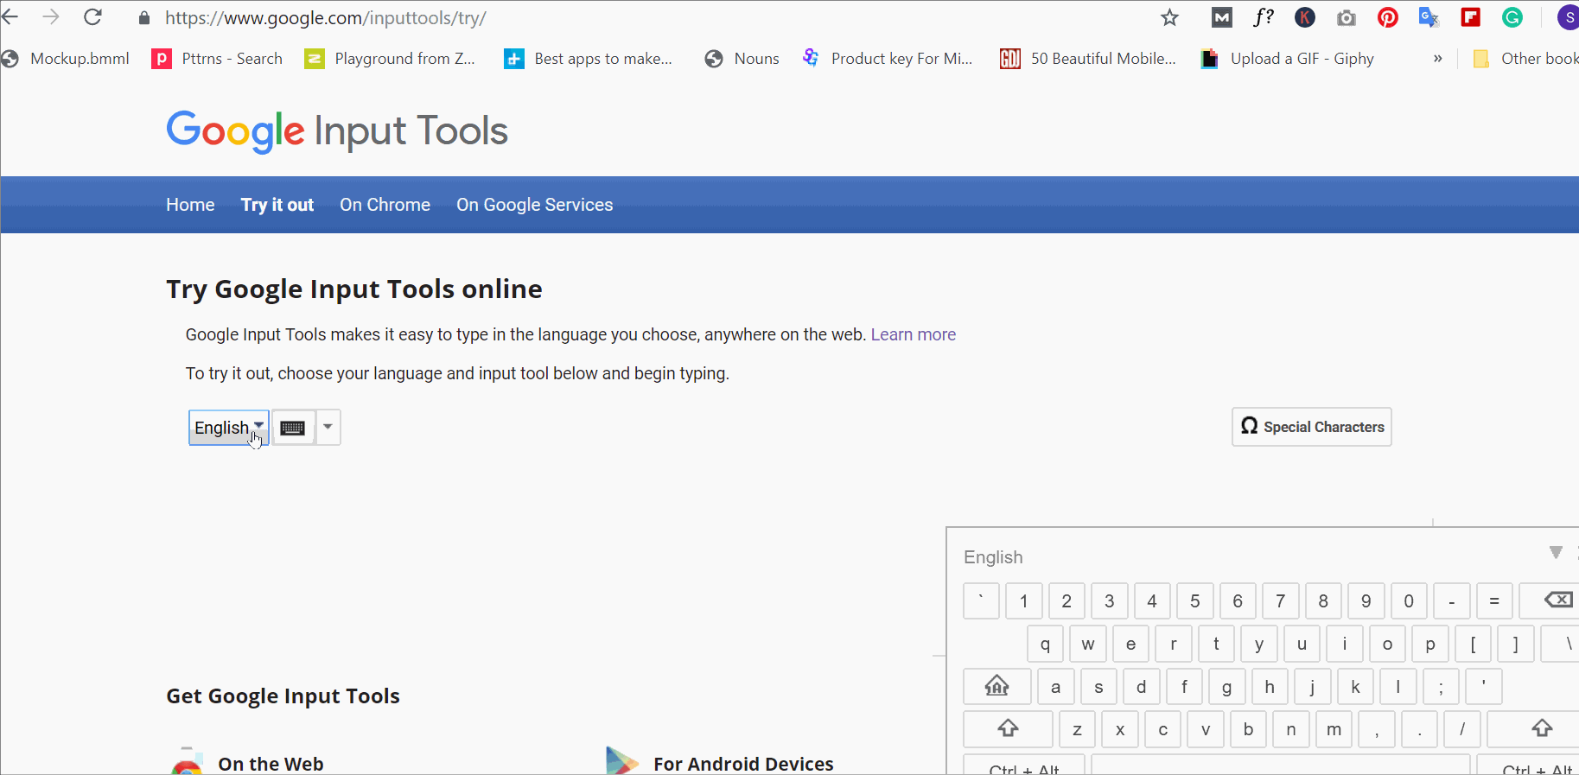Viewport: 1579px width, 775px height.
Task: Tap the backtick key on virtual keyboard
Action: (x=981, y=600)
